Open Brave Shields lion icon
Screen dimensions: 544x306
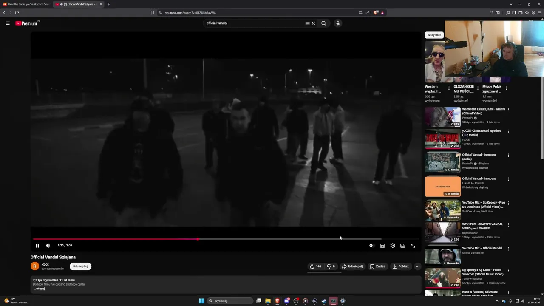(x=376, y=13)
